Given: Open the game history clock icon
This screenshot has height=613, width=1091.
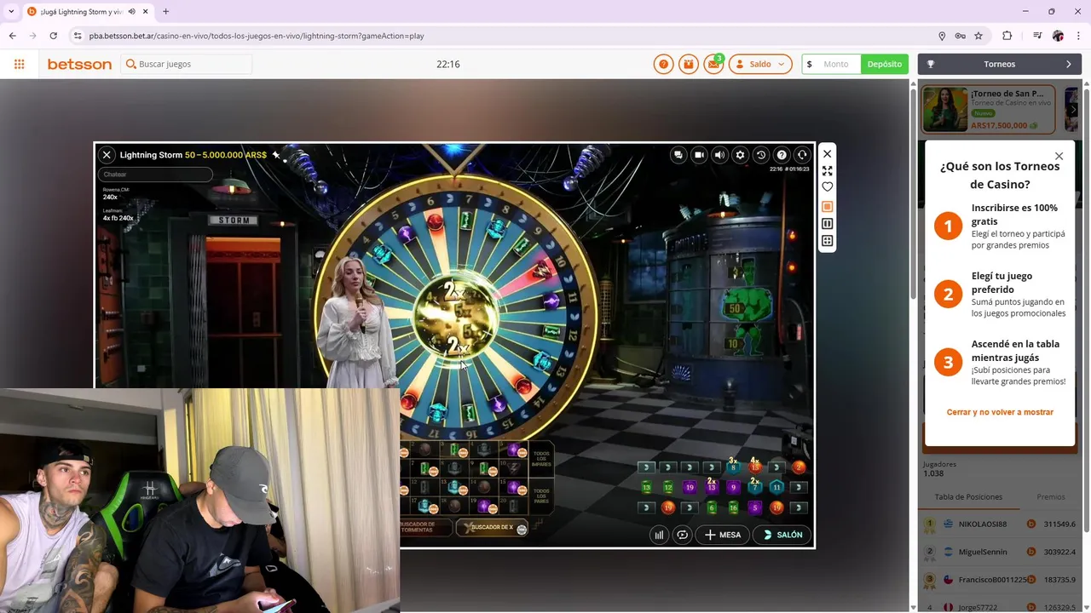Looking at the screenshot, I should point(761,155).
